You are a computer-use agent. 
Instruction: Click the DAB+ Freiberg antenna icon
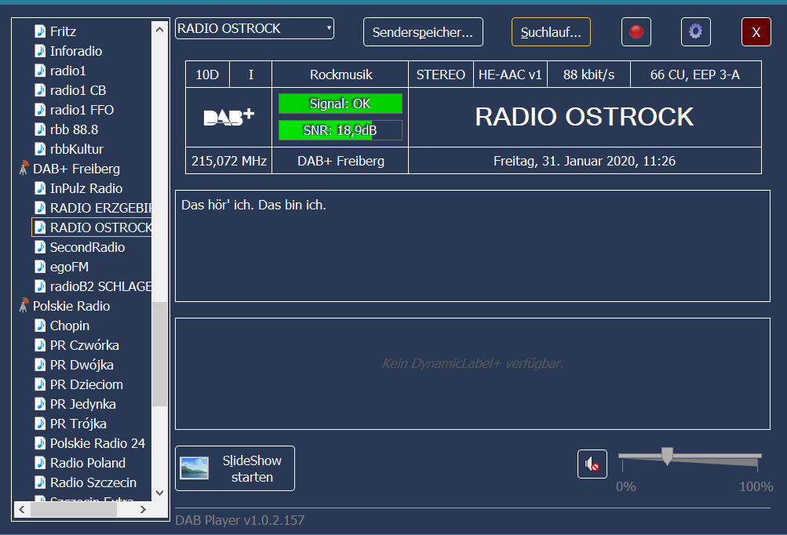click(x=24, y=169)
